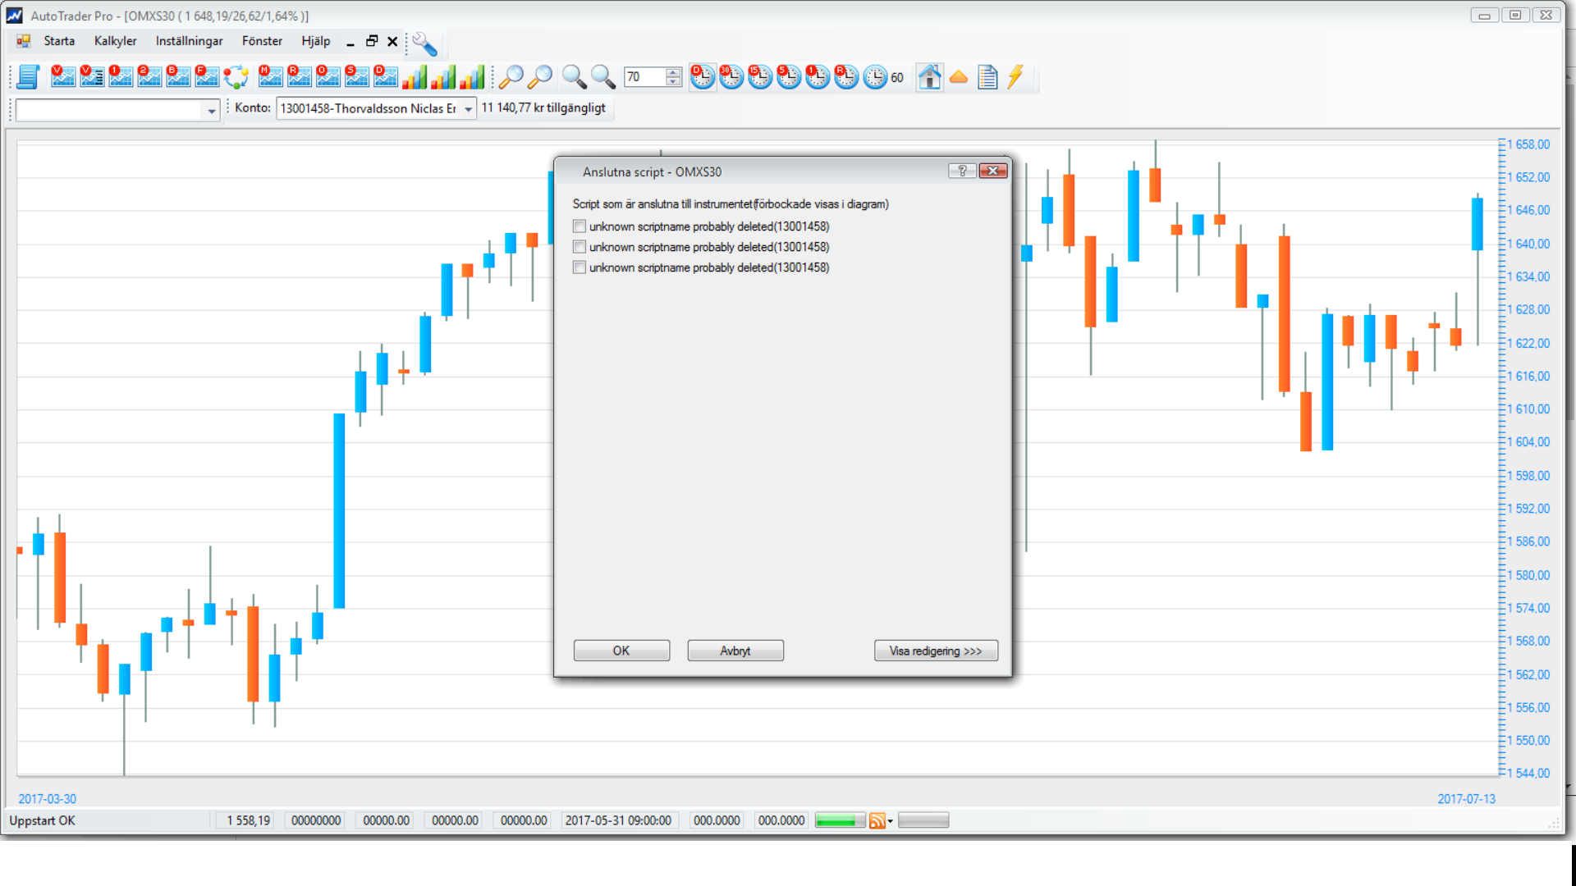Select the 30-minute clock timeframe icon
This screenshot has width=1576, height=886.
coord(731,77)
